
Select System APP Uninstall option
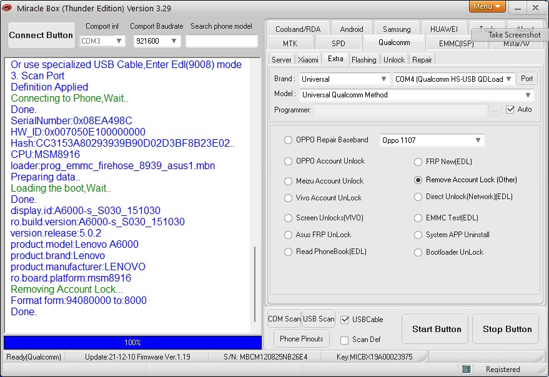coord(418,235)
